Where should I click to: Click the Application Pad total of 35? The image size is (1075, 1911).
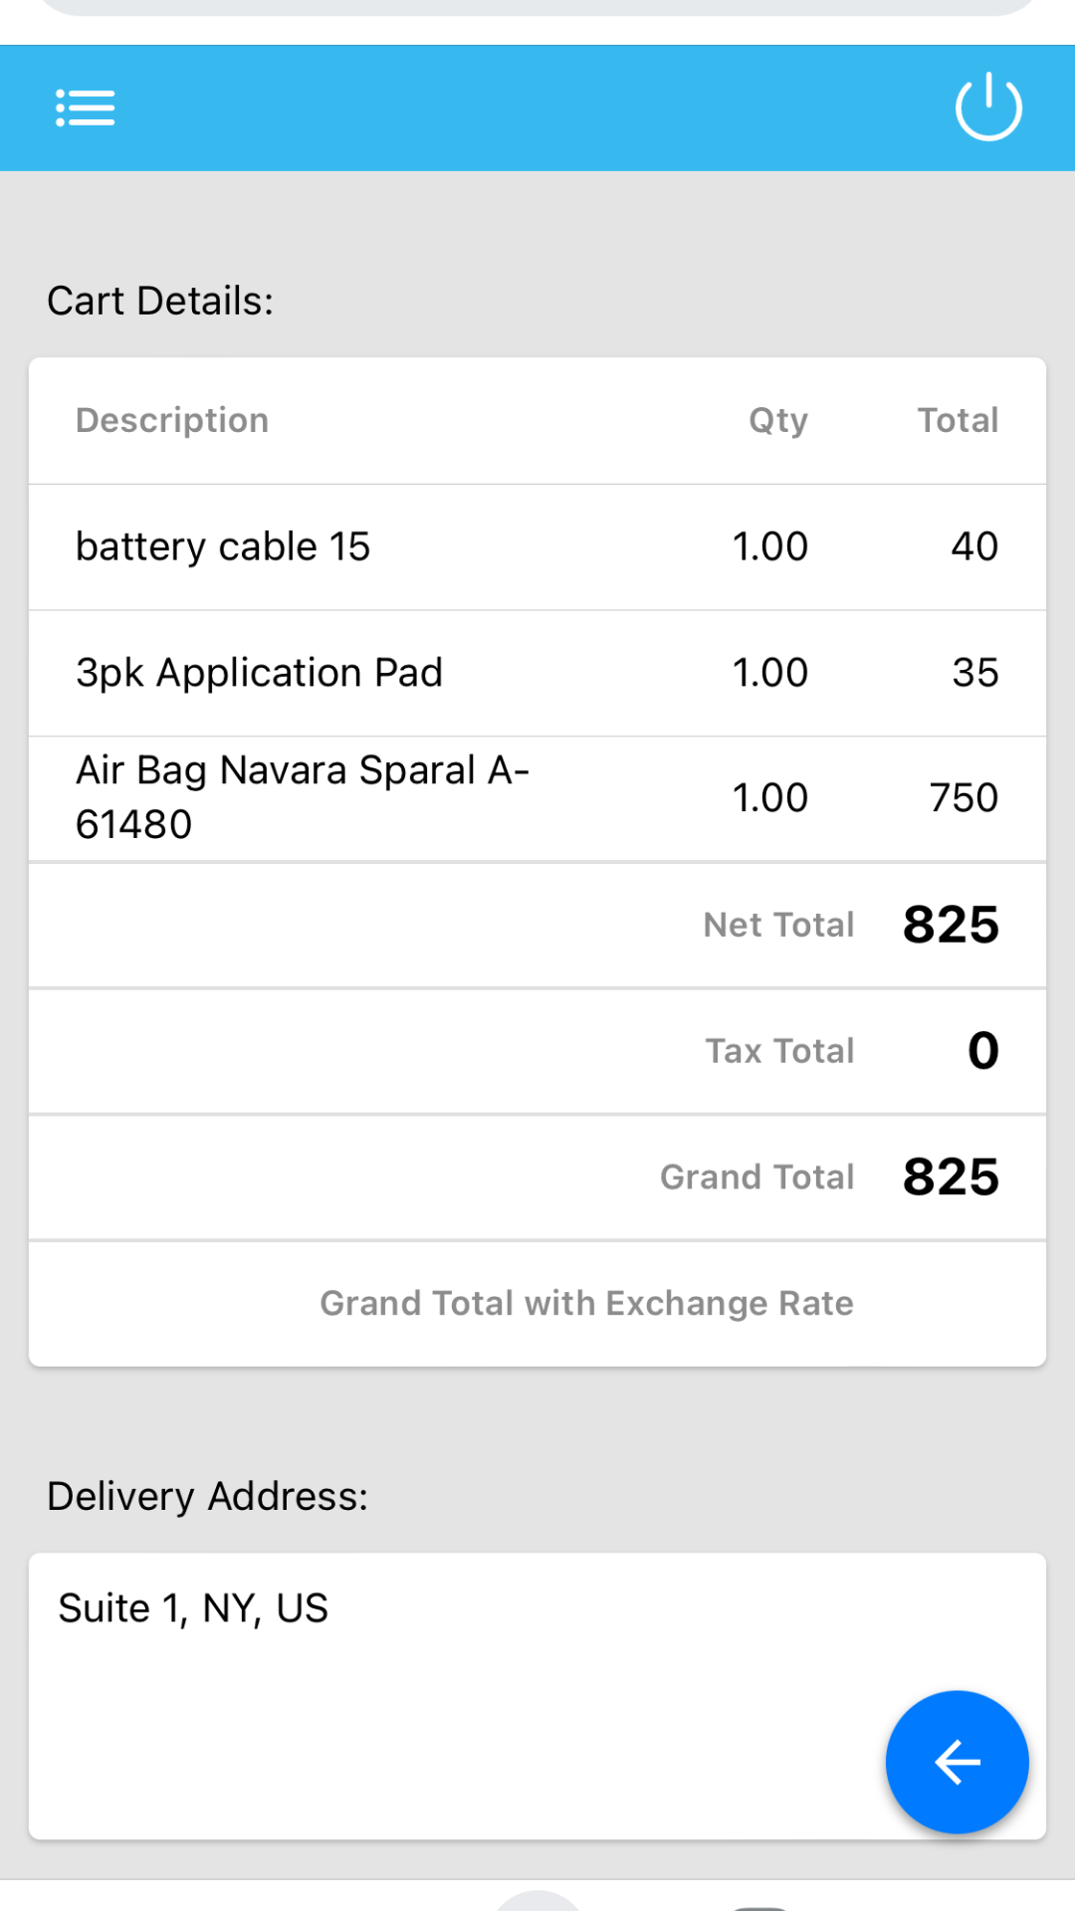974,673
